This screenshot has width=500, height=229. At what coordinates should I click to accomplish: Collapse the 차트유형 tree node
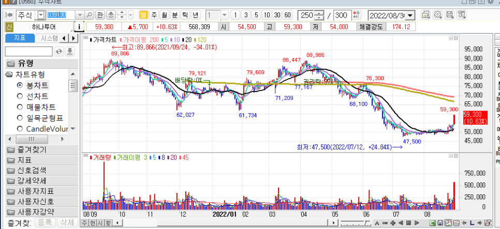coord(9,74)
